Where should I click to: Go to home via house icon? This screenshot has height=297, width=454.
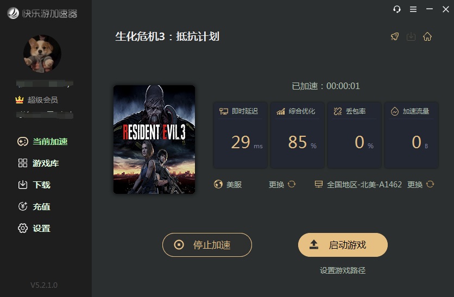[427, 37]
